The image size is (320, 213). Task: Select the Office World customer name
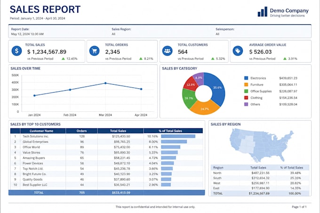tap(31, 147)
